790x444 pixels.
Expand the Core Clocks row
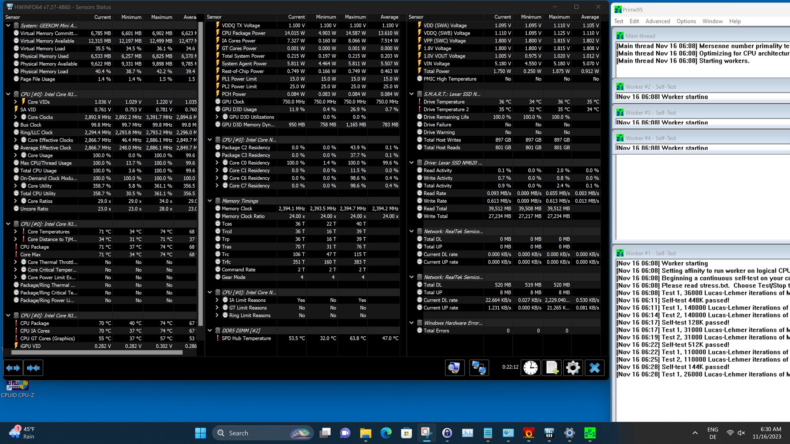coord(16,117)
